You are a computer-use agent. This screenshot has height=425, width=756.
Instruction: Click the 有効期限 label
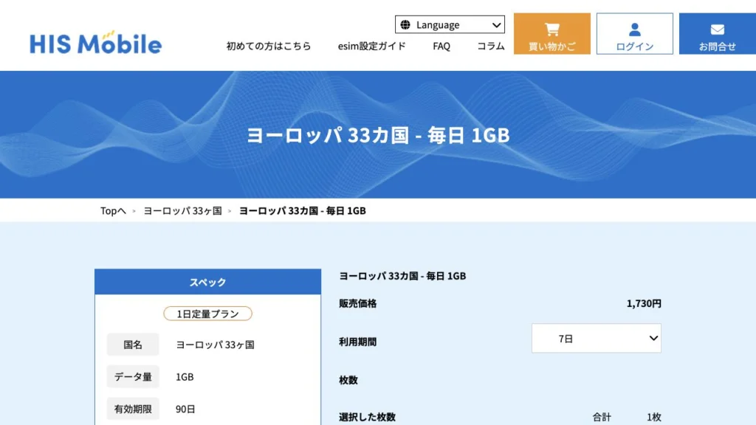133,409
